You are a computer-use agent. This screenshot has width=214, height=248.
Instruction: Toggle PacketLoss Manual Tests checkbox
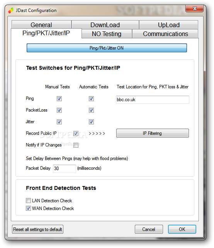click(59, 110)
